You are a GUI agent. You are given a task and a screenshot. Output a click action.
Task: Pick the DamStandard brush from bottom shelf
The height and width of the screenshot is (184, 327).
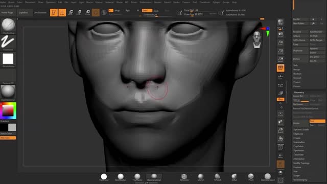coord(268,177)
